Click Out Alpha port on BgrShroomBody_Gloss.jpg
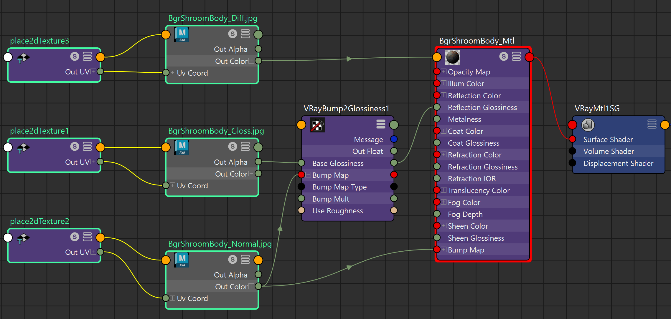This screenshot has width=671, height=319. [258, 162]
